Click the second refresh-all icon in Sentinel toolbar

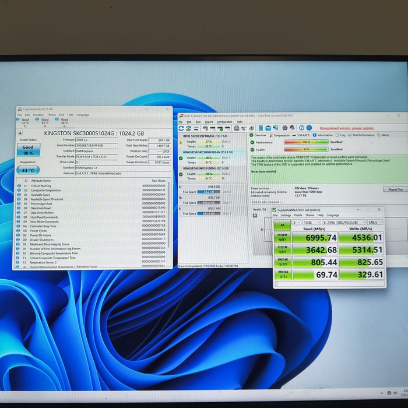pos(189,128)
